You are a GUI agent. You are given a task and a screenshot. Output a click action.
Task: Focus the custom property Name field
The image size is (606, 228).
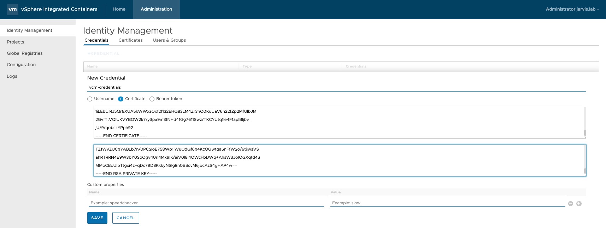[206, 203]
